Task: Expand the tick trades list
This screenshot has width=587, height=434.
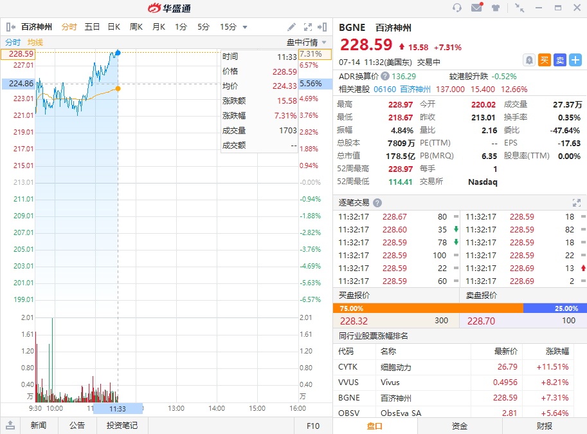Action: (577, 203)
